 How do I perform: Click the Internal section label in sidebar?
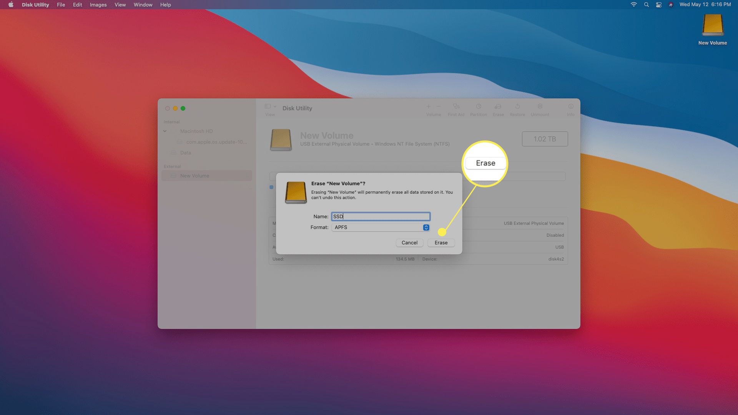coord(171,122)
